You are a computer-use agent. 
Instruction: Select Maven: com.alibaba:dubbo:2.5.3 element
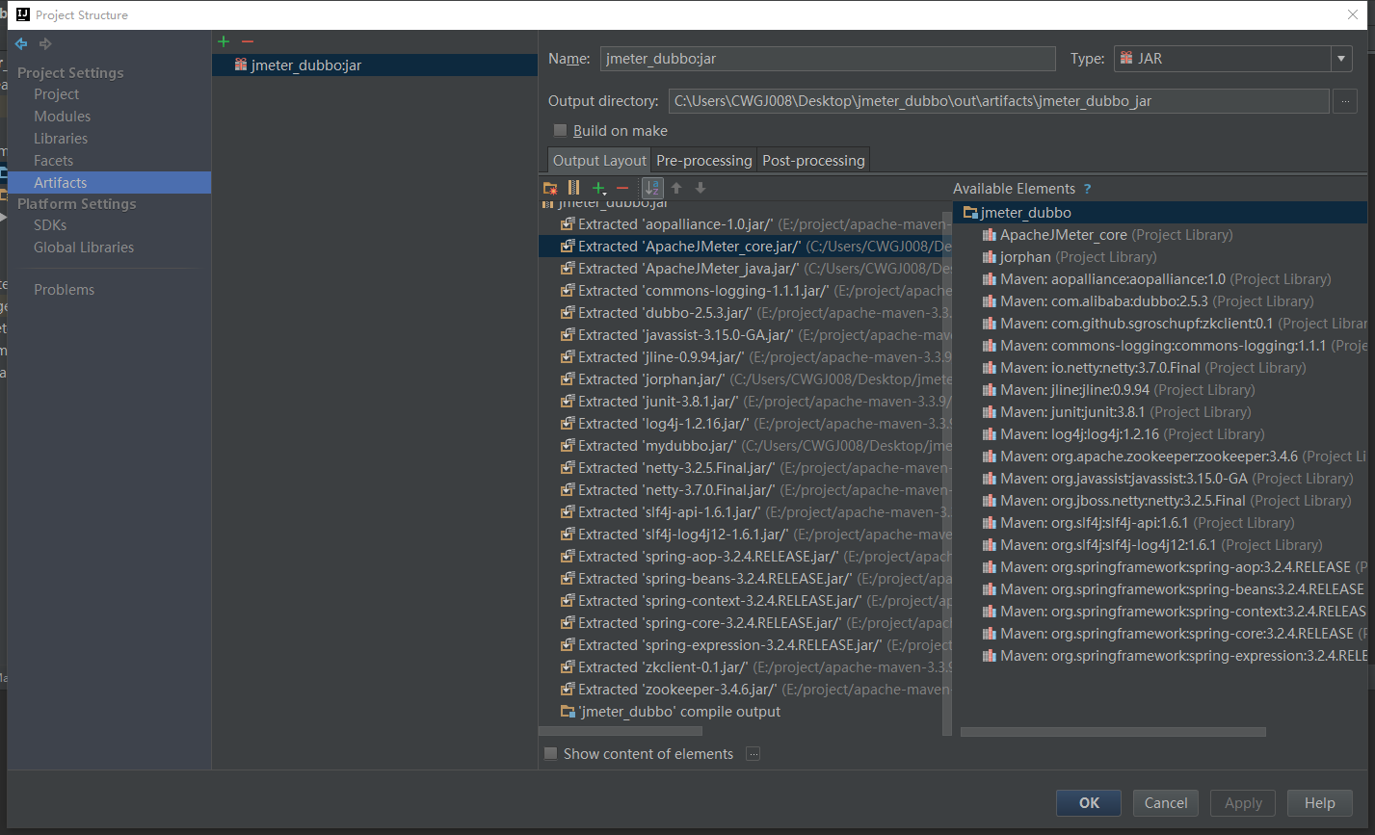click(x=1160, y=301)
